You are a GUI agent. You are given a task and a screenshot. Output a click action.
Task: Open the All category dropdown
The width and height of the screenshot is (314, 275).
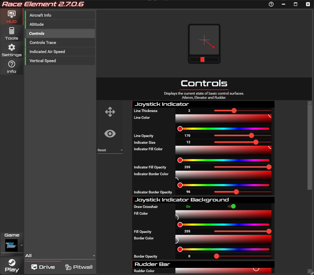60,256
